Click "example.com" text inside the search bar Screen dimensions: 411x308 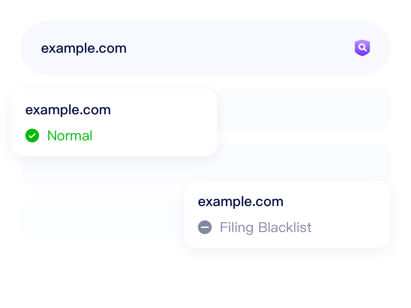[x=84, y=48]
